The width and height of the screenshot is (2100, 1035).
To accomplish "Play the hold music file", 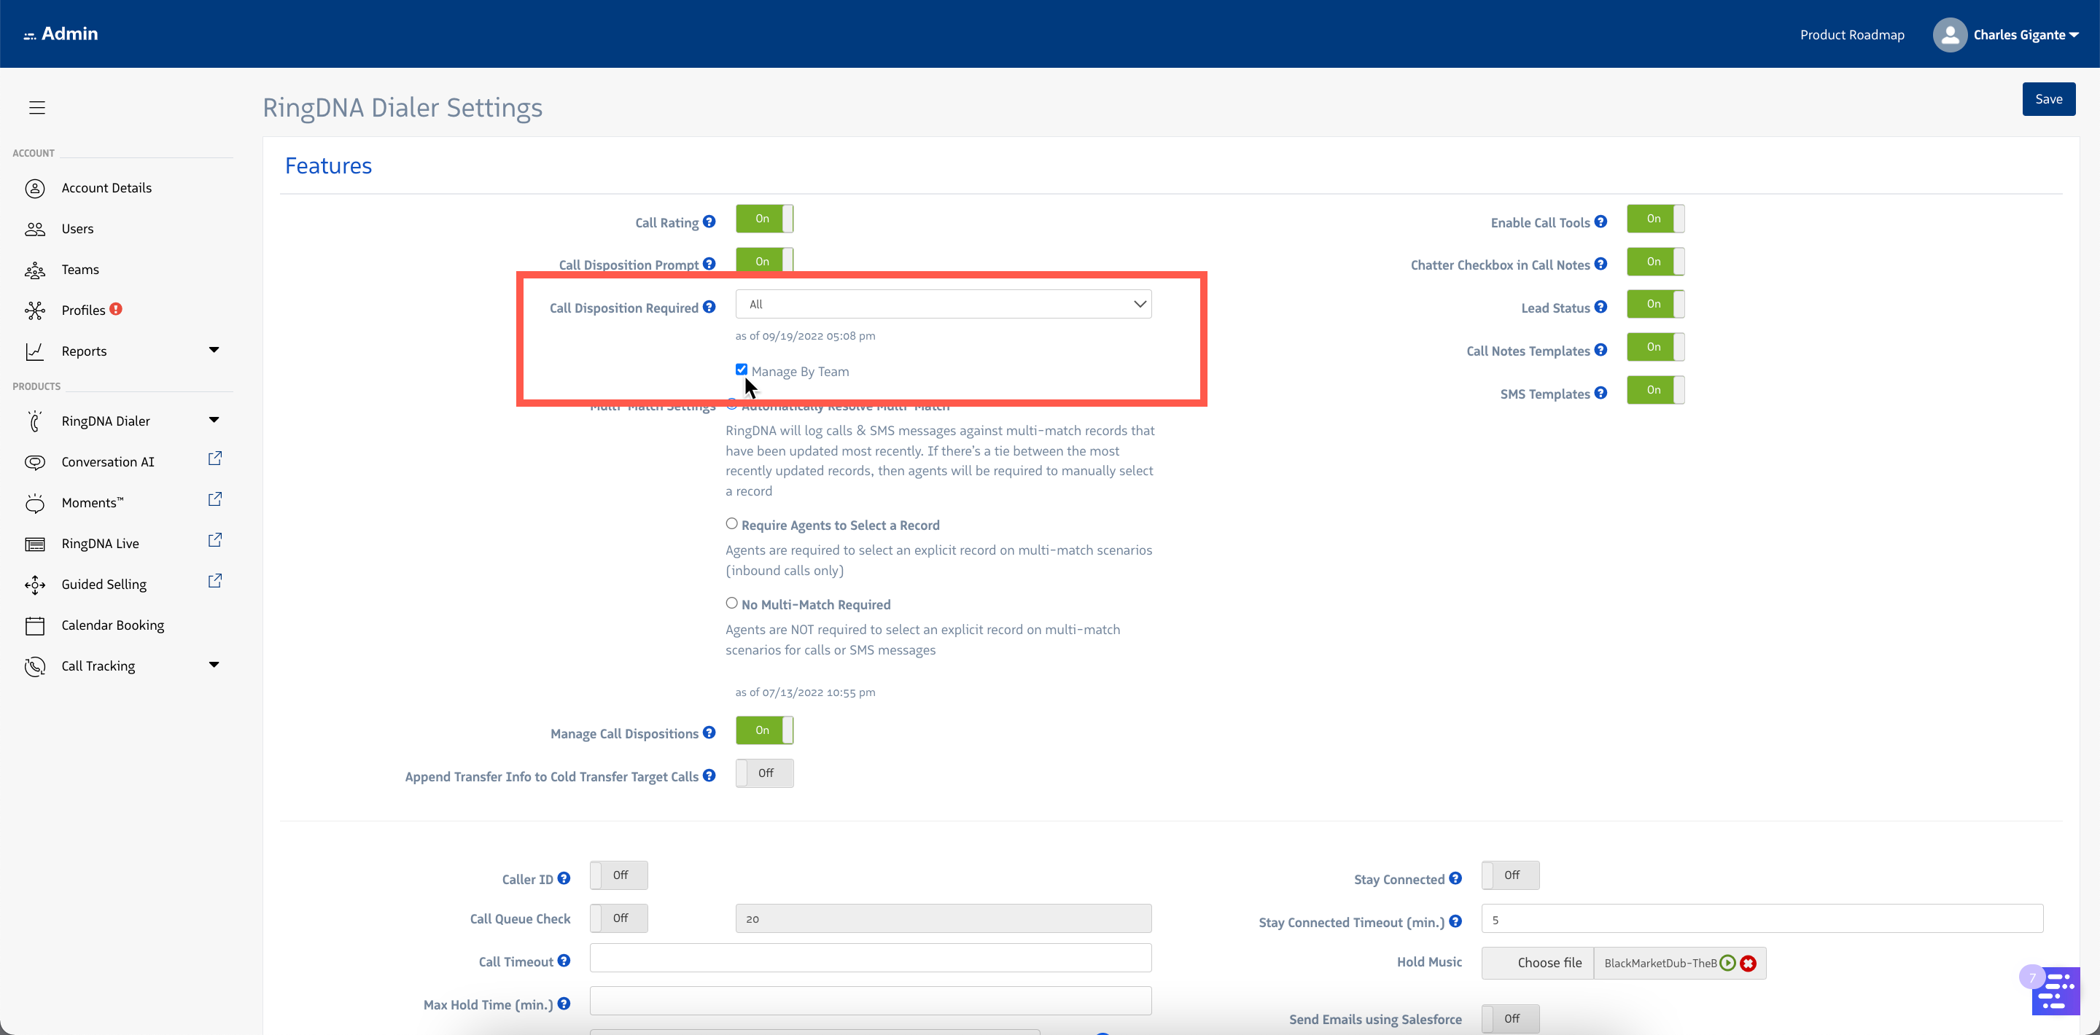I will click(x=1727, y=964).
